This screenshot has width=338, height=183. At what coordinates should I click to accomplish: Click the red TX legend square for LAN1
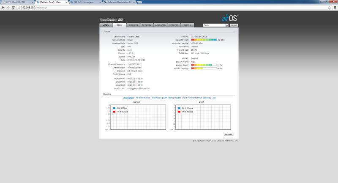[179, 112]
